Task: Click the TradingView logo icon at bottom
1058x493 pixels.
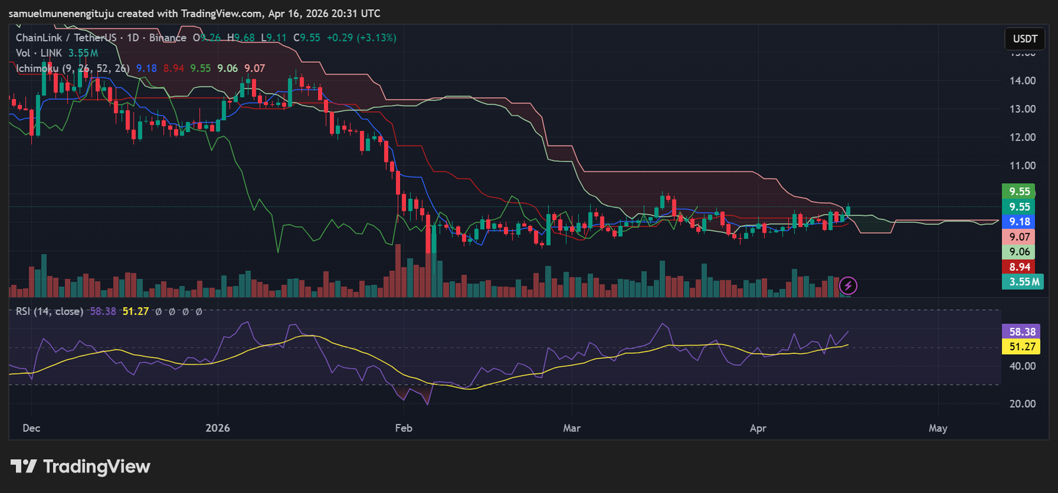Action: [23, 467]
